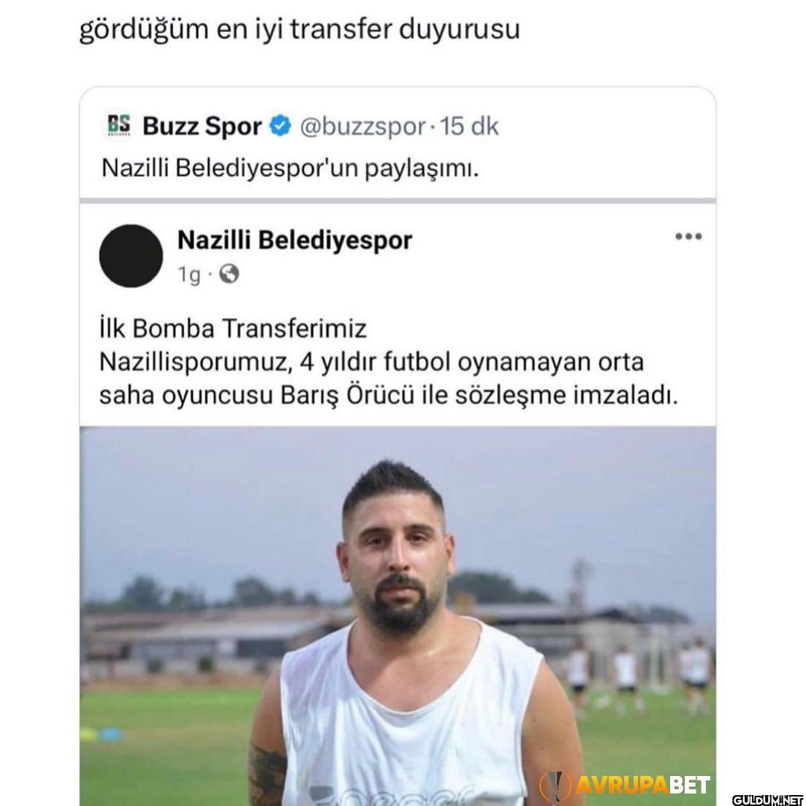This screenshot has height=806, width=806.
Task: Open the Buzz Spor account name
Action: point(202,126)
